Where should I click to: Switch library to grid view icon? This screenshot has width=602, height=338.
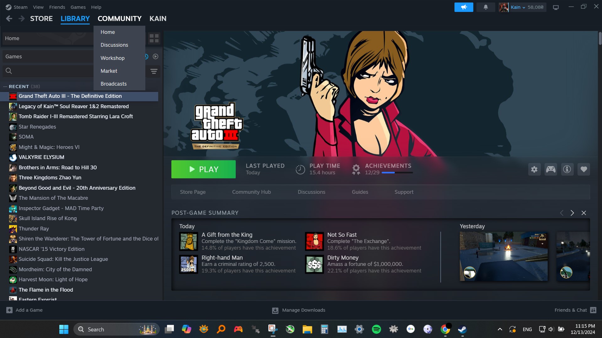(x=154, y=38)
